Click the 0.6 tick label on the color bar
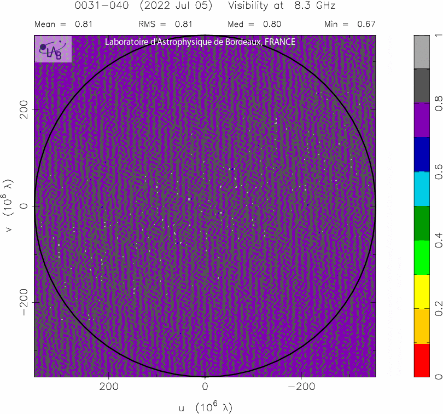The height and width of the screenshot is (414, 443). click(x=439, y=172)
